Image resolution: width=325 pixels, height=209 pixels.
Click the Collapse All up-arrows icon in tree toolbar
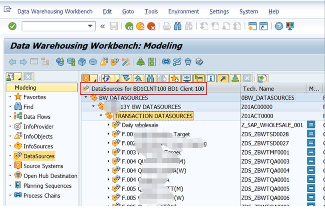[x=138, y=78]
